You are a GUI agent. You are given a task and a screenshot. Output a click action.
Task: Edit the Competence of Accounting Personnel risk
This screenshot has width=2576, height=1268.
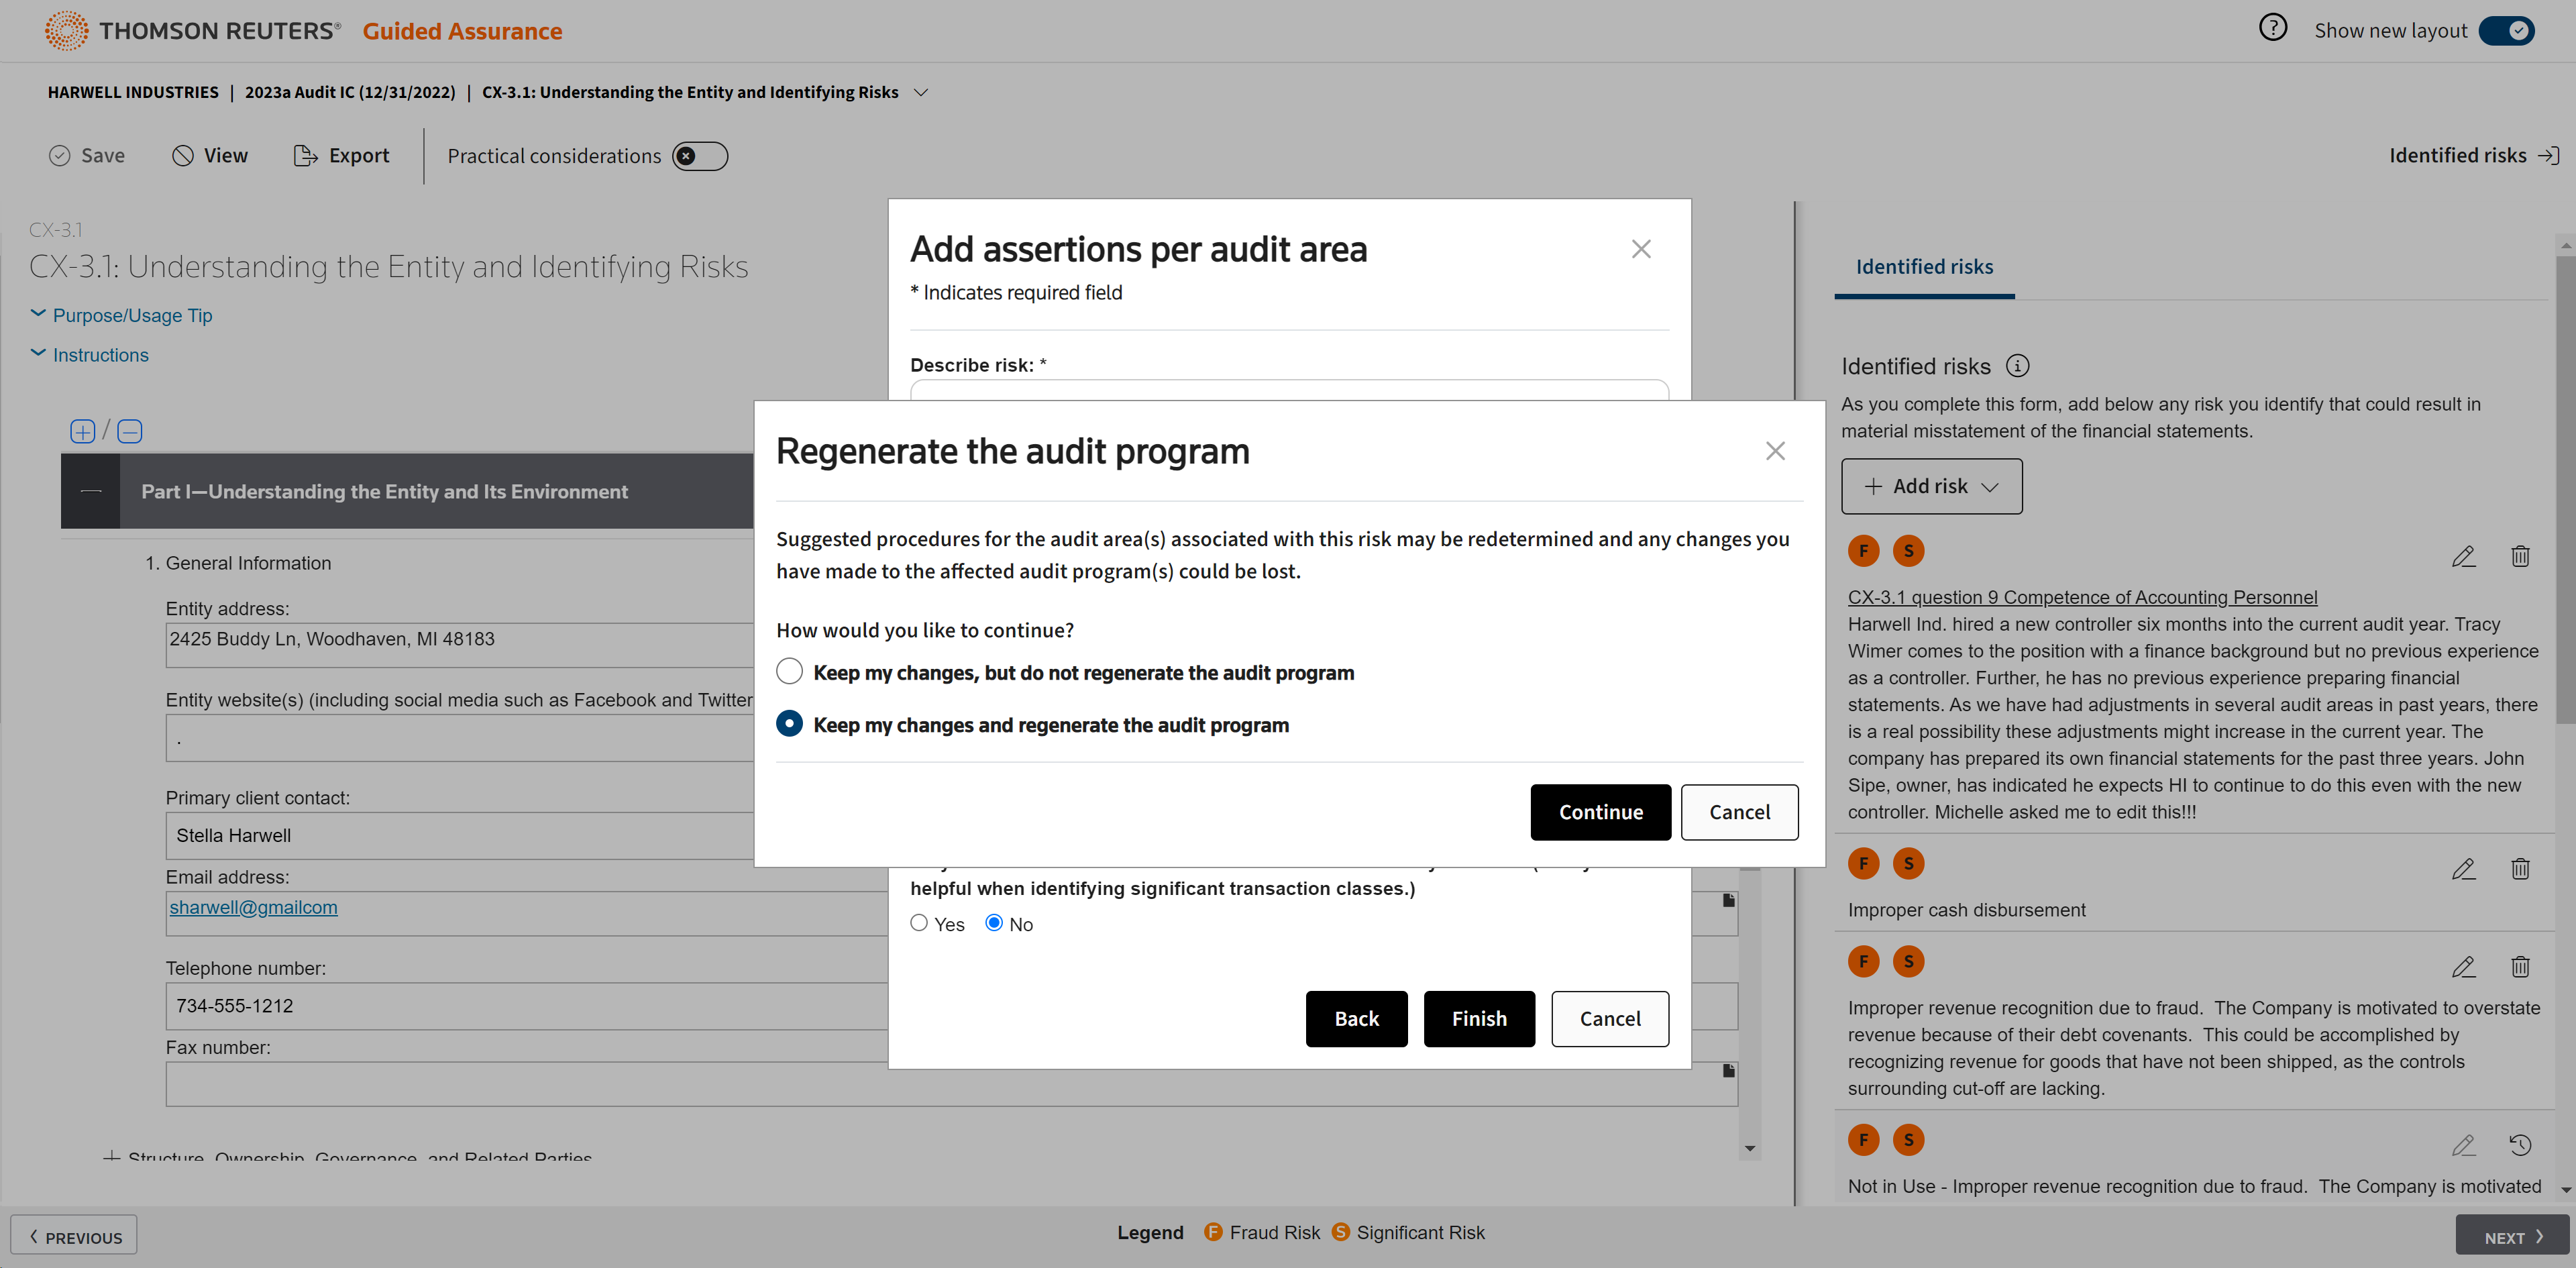pyautogui.click(x=2463, y=556)
